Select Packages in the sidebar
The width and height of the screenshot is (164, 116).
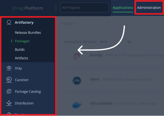[x=22, y=41]
